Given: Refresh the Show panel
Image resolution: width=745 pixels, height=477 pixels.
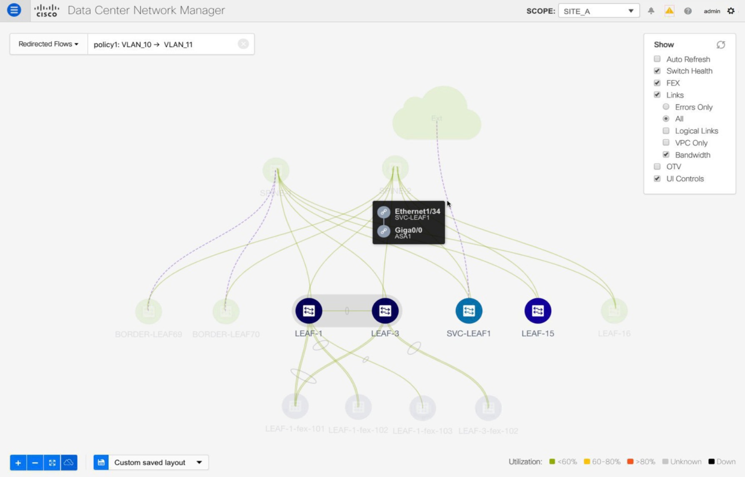Looking at the screenshot, I should [x=721, y=45].
